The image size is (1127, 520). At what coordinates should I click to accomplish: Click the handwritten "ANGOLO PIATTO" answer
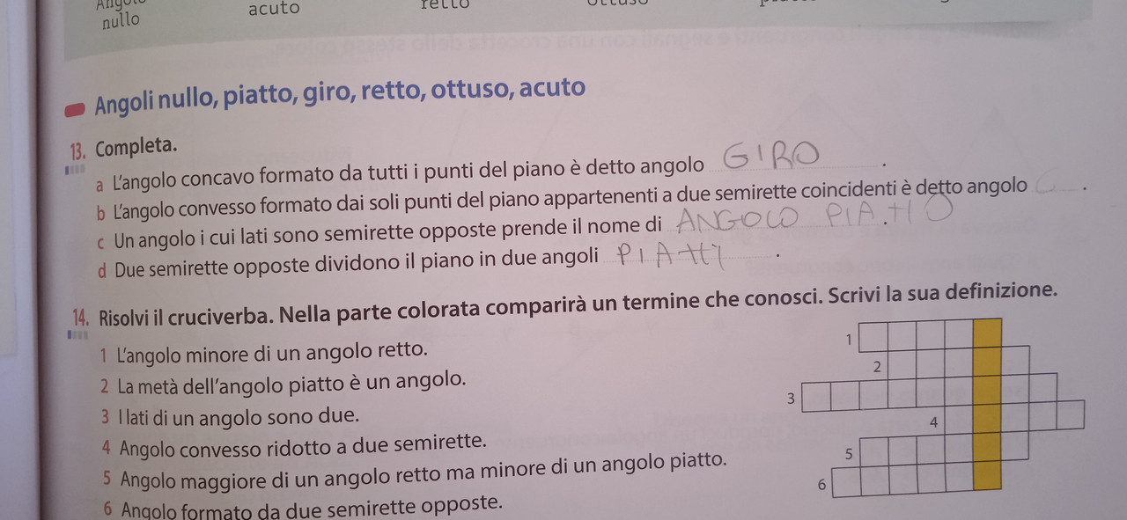(815, 215)
